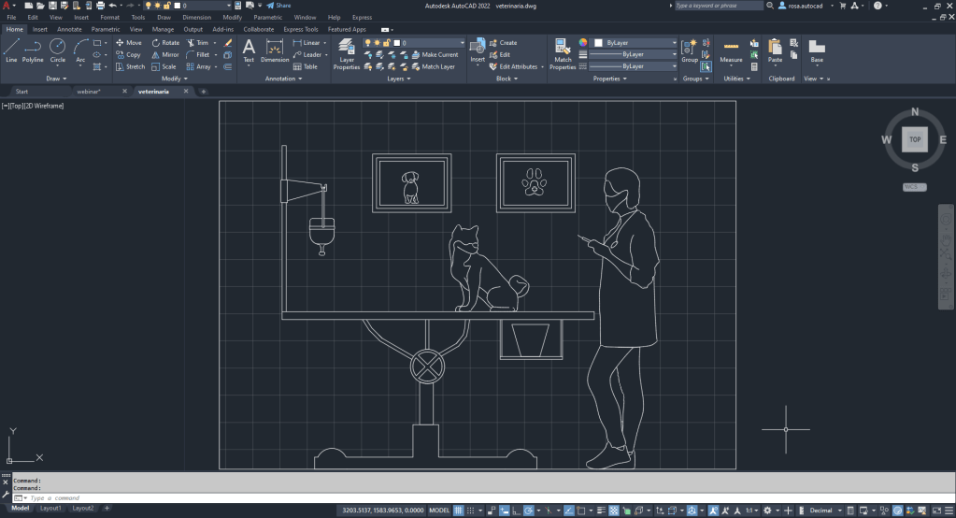Switch to the Annotate ribbon tab
Image resolution: width=956 pixels, height=518 pixels.
point(69,29)
